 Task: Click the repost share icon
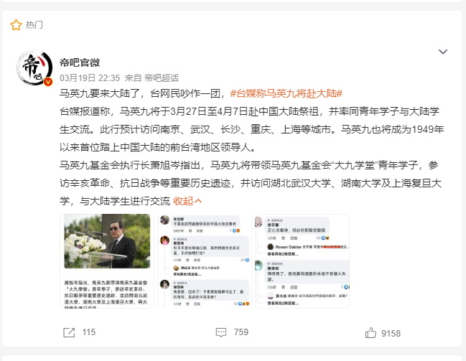tap(69, 332)
